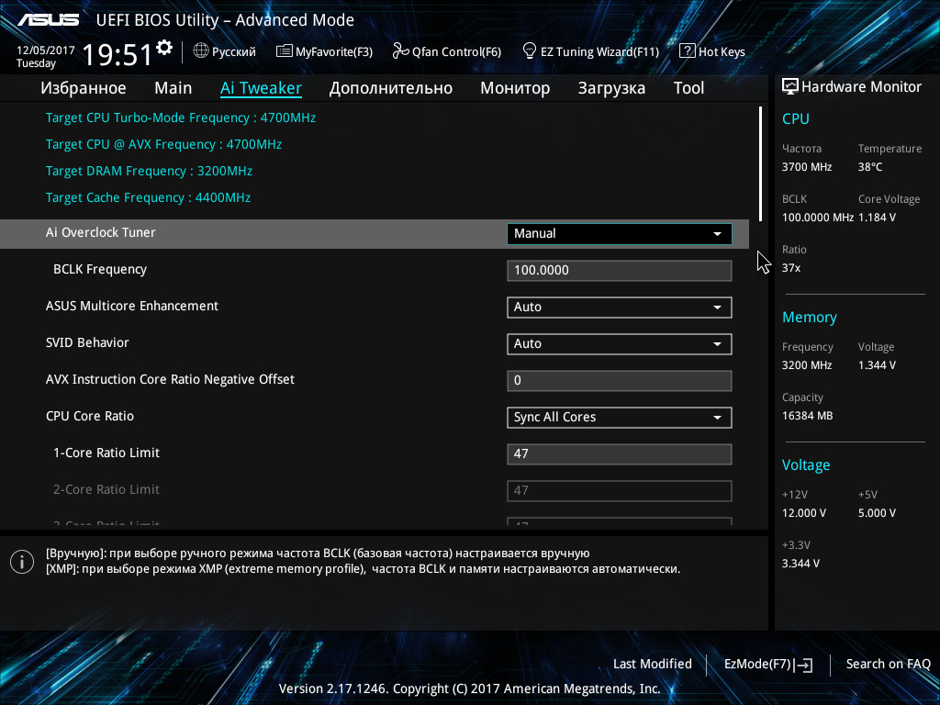Open MyFavorite(F3) list icon
This screenshot has width=940, height=705.
[285, 51]
